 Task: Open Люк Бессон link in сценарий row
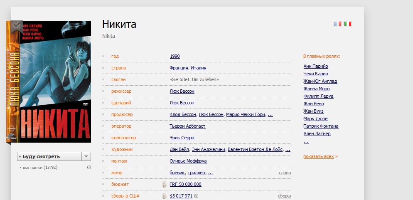(182, 103)
